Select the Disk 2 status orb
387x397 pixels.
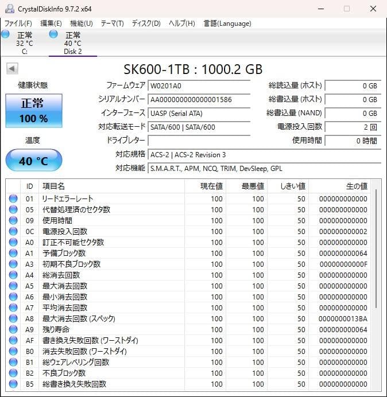tap(53, 34)
